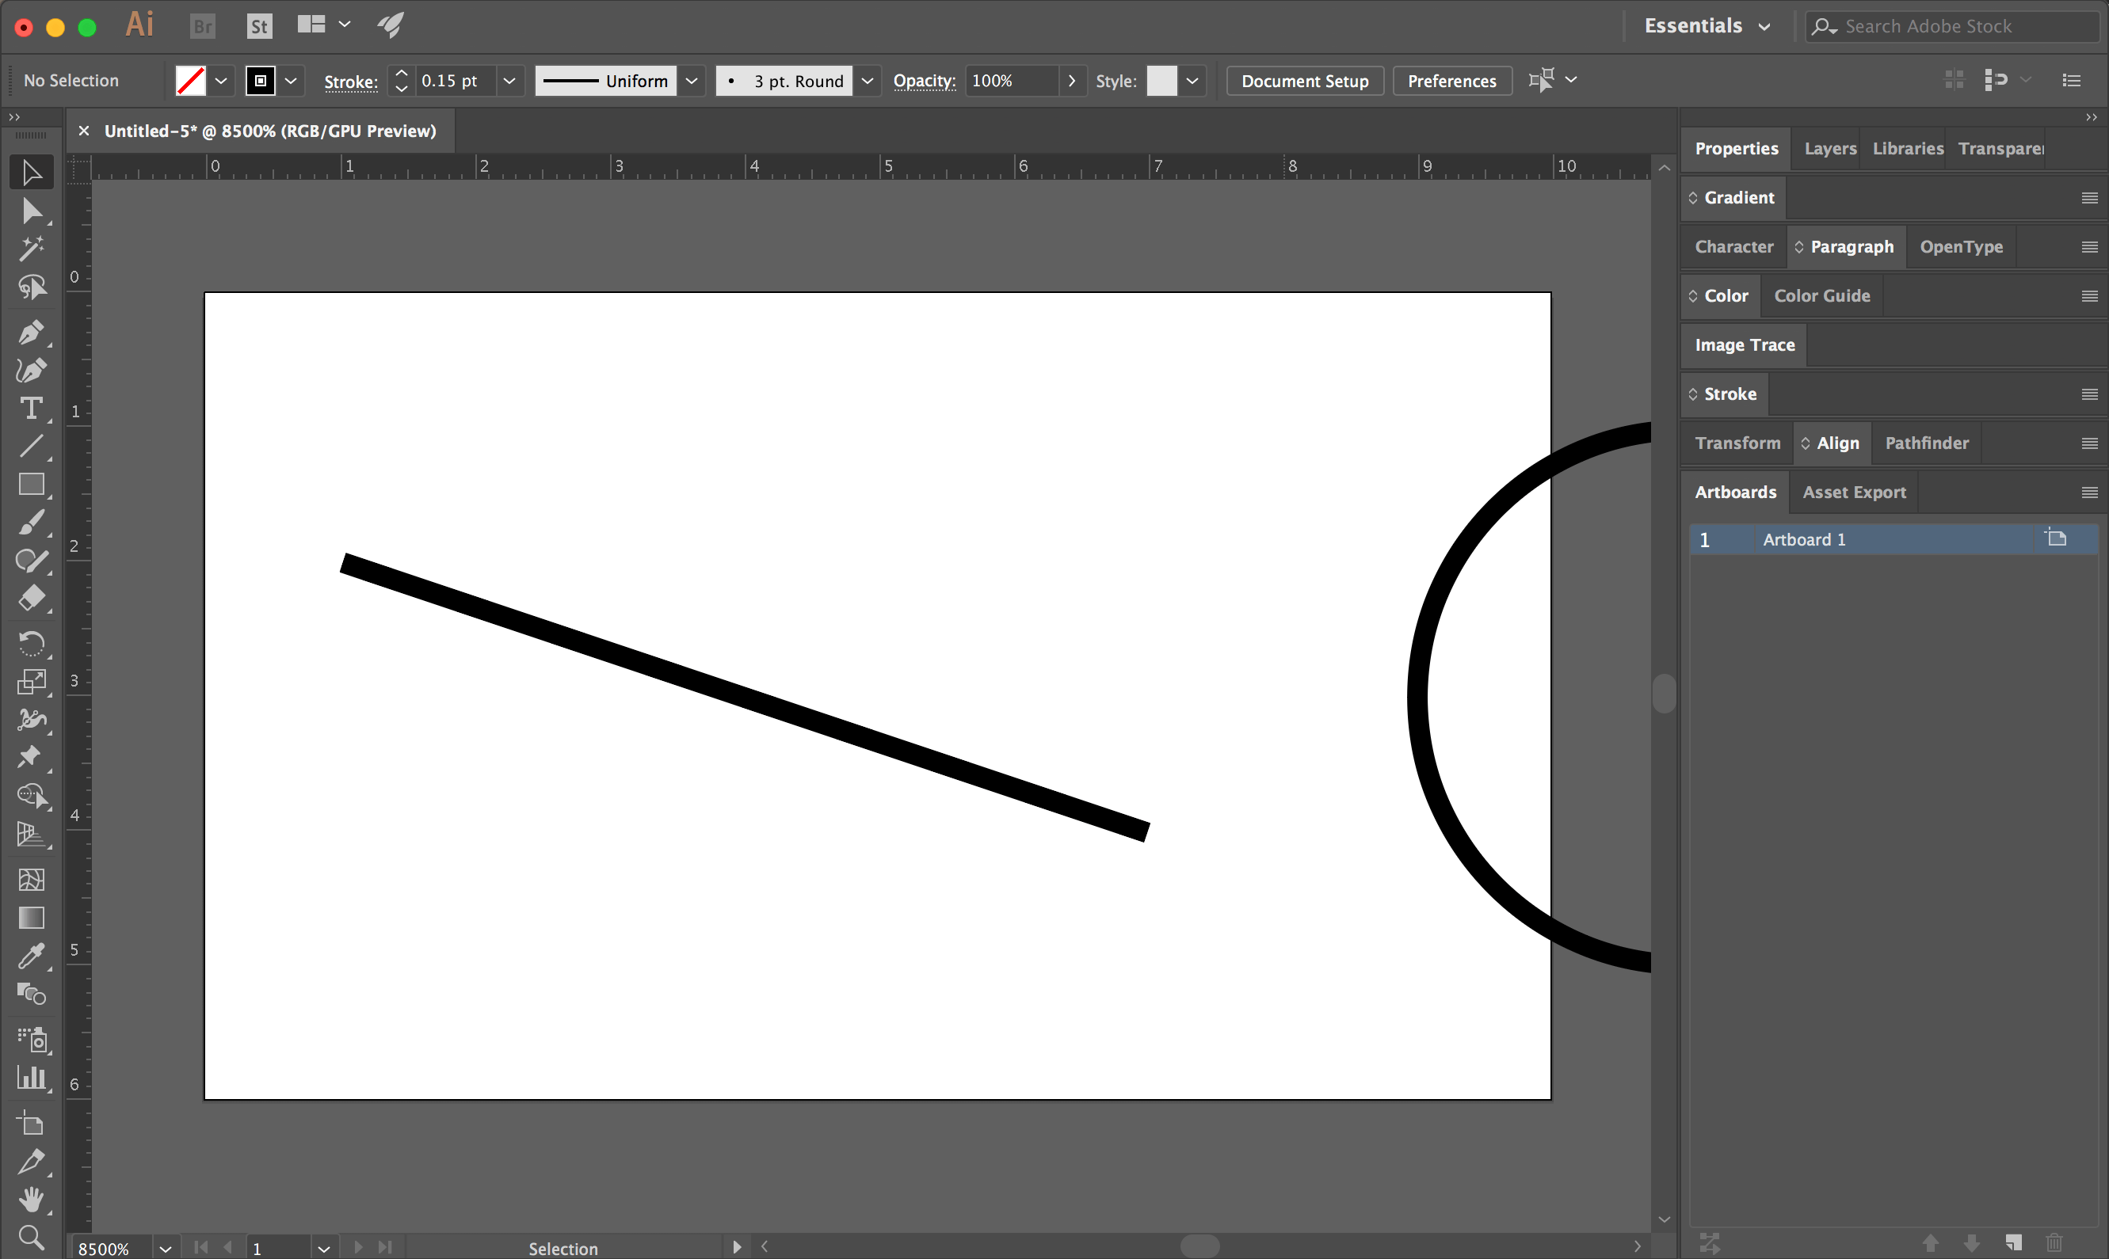The image size is (2109, 1259).
Task: Open Adobe Bridge via Br icon
Action: (203, 26)
